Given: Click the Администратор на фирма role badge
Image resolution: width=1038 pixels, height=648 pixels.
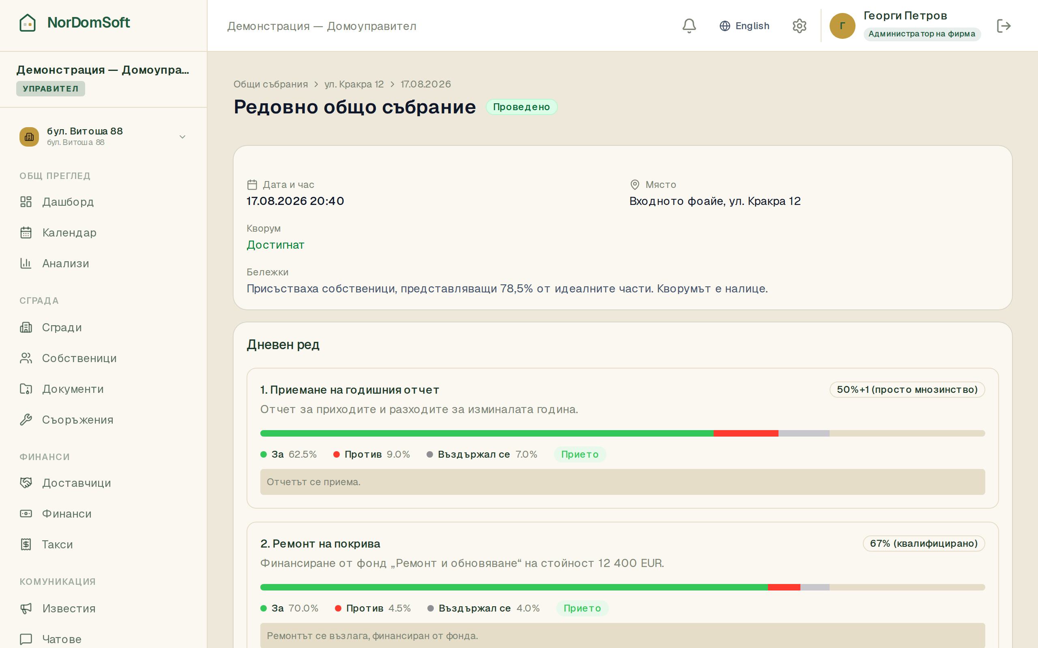Looking at the screenshot, I should (x=922, y=34).
